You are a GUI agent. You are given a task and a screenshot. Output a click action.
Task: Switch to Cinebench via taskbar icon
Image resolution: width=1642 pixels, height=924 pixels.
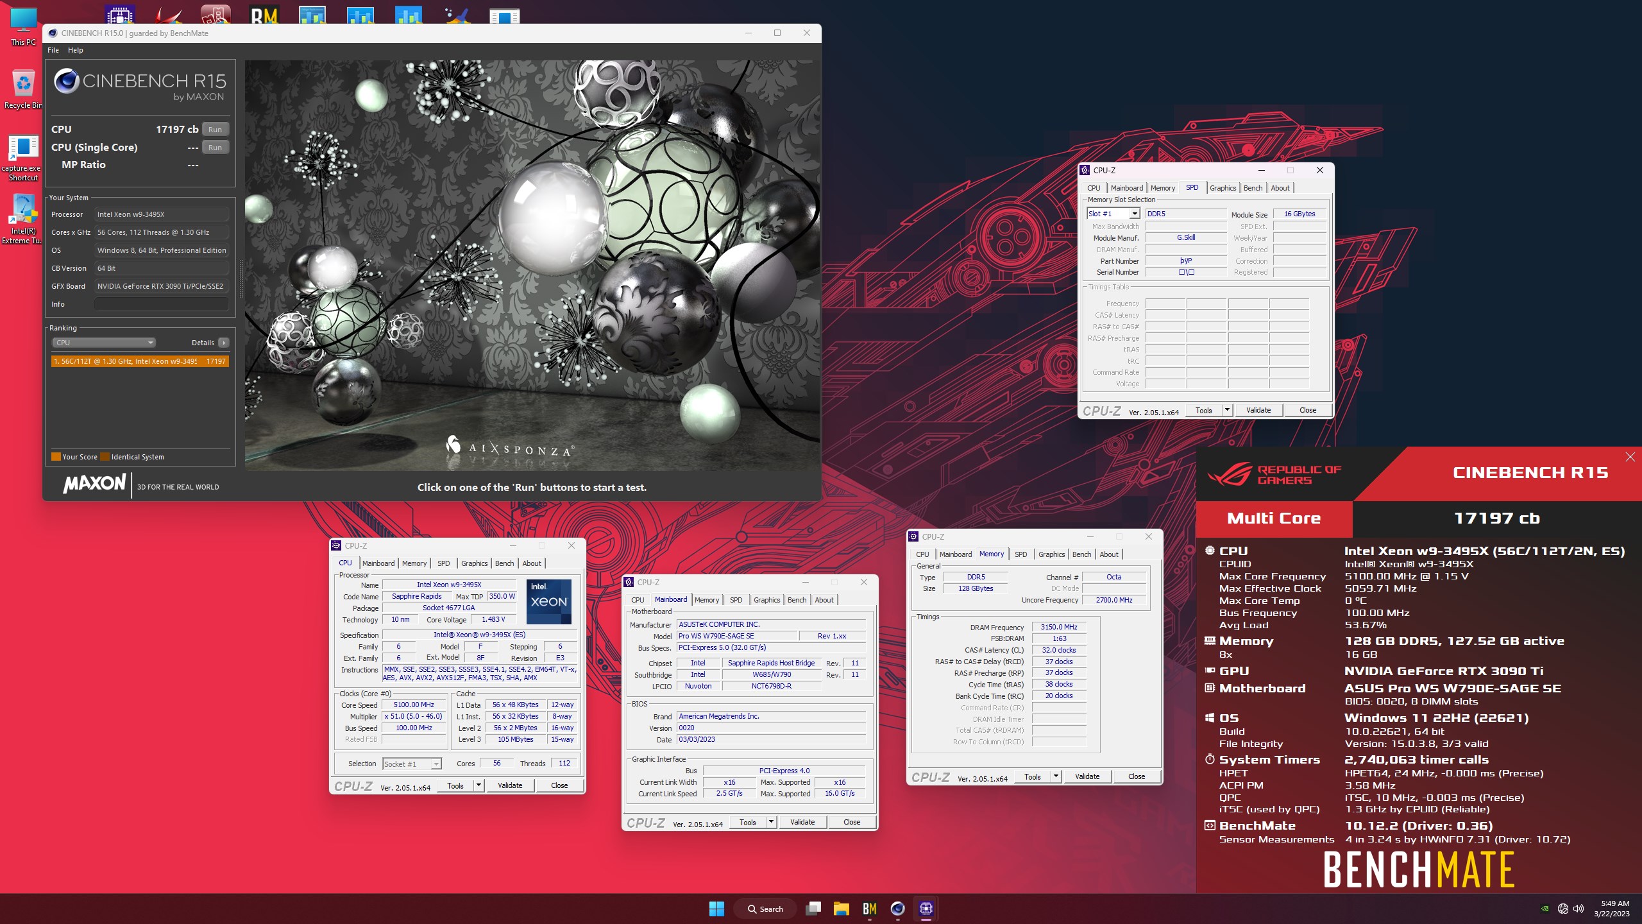[897, 909]
